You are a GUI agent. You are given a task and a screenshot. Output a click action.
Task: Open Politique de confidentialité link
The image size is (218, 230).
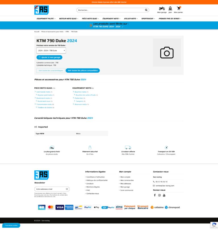click(97, 180)
